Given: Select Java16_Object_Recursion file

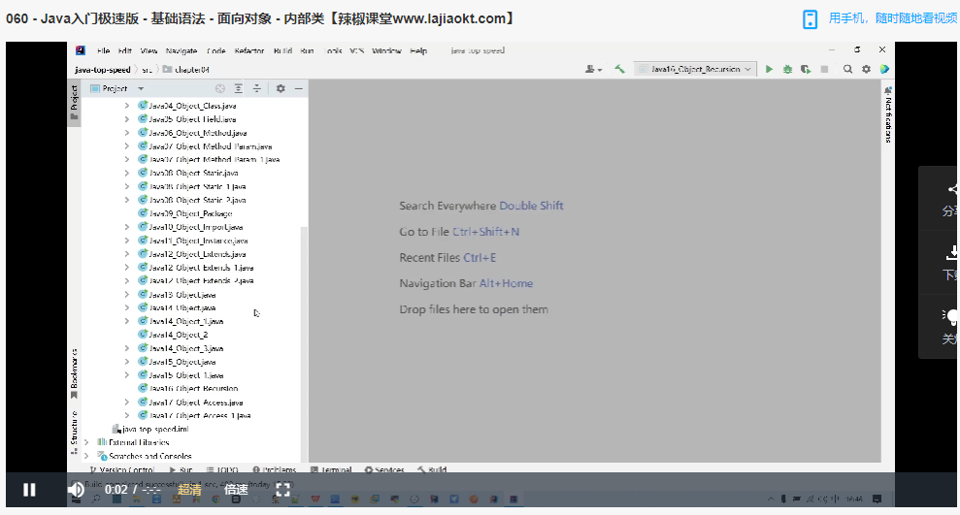Looking at the screenshot, I should point(188,388).
